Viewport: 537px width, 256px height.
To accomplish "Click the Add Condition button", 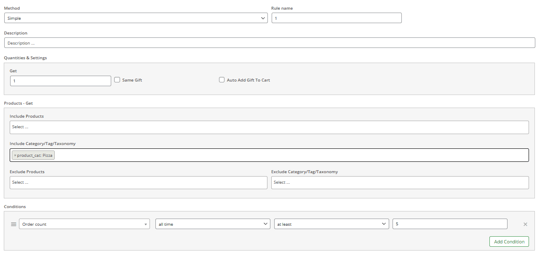I will (509, 242).
